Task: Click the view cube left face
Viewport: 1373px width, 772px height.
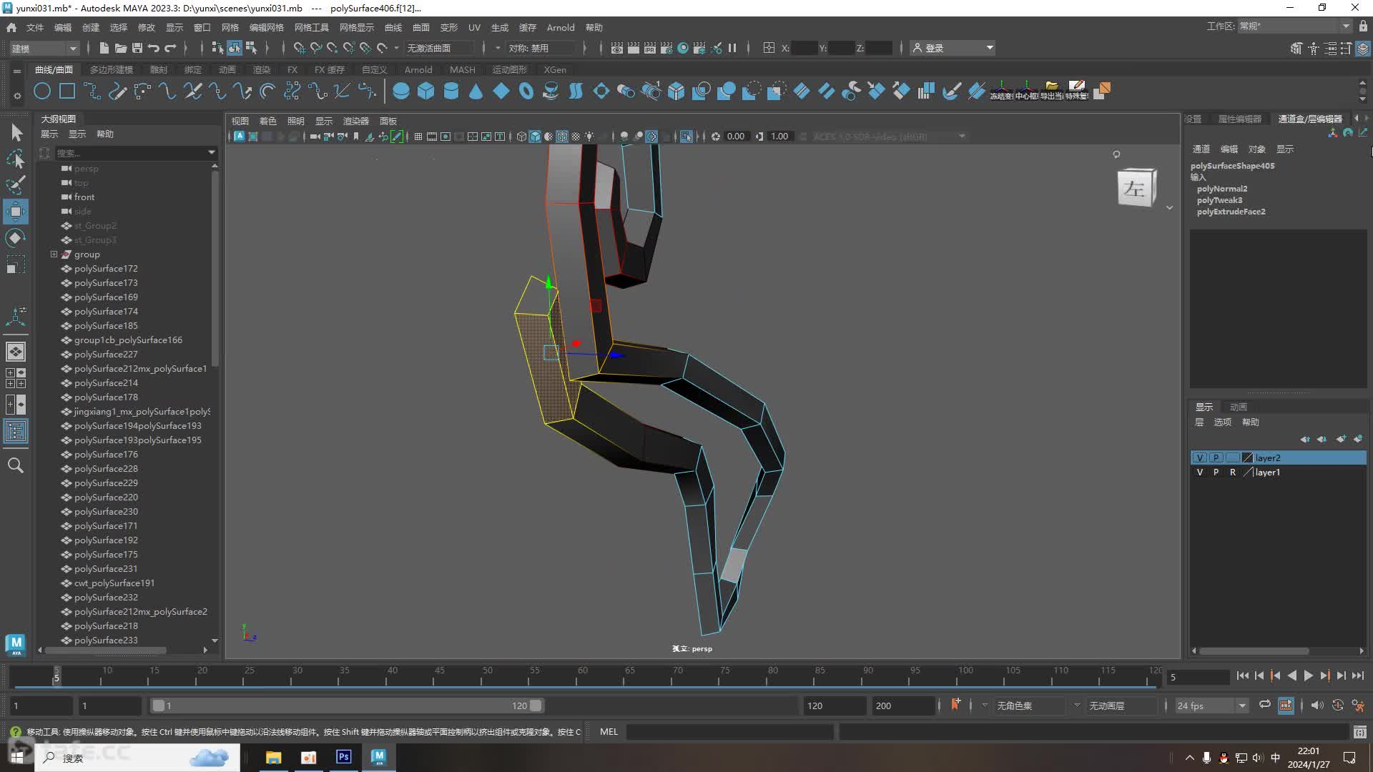Action: [1135, 189]
